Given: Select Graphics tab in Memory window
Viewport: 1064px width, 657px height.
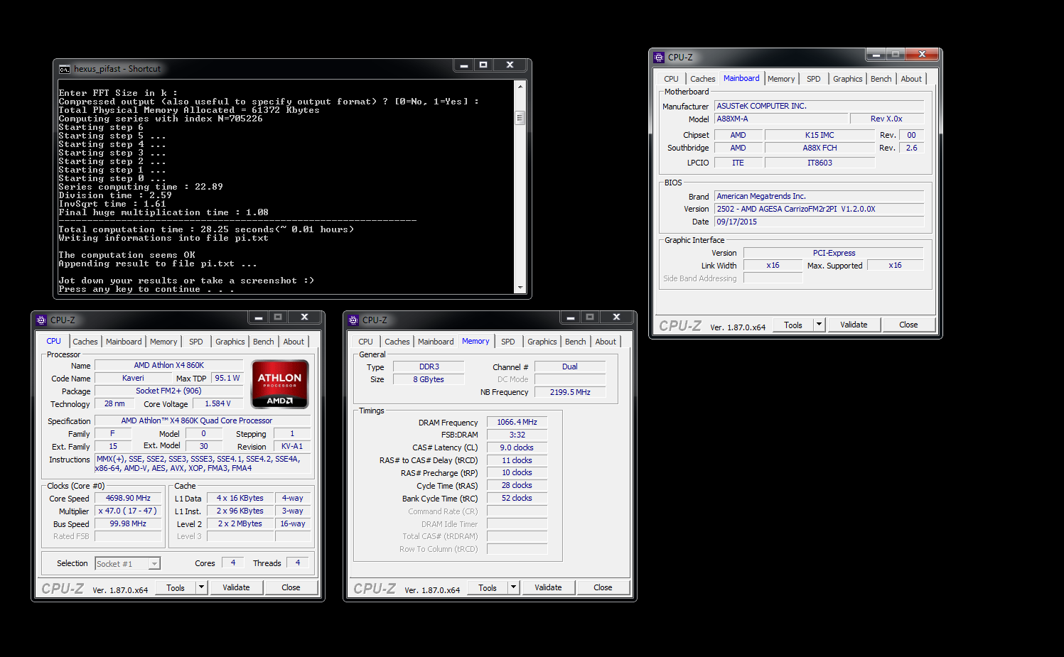Looking at the screenshot, I should point(542,342).
